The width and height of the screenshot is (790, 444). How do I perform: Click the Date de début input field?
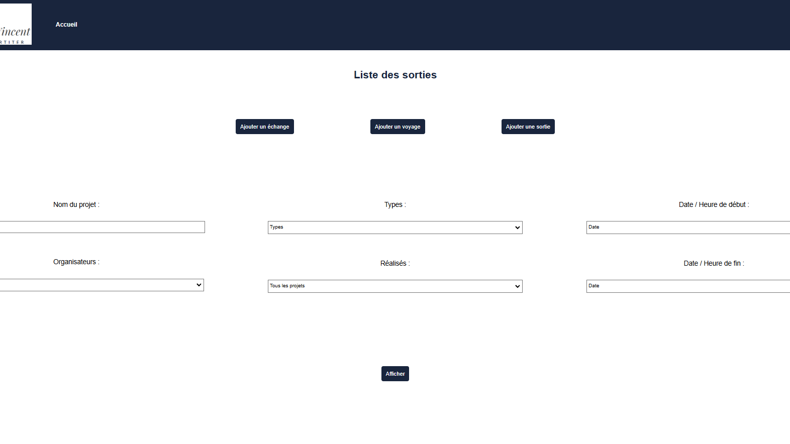[x=688, y=228]
